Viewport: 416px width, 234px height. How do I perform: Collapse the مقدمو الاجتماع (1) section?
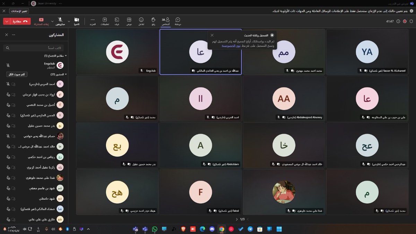(66, 55)
